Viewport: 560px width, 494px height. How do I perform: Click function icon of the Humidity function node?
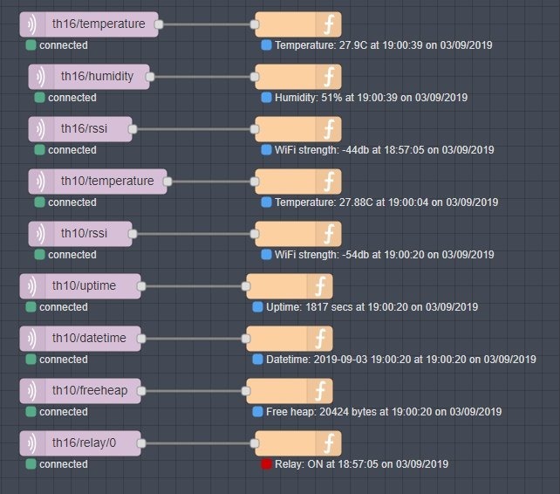coord(329,77)
